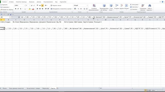Align text to top of cell
Image resolution: width=165 pixels, height=92 pixels.
point(37,5)
